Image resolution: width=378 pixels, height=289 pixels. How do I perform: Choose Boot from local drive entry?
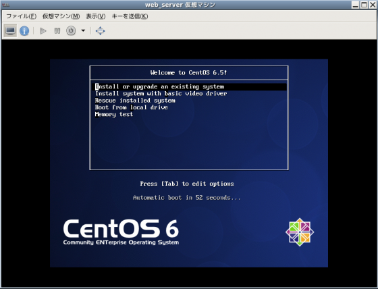click(132, 107)
